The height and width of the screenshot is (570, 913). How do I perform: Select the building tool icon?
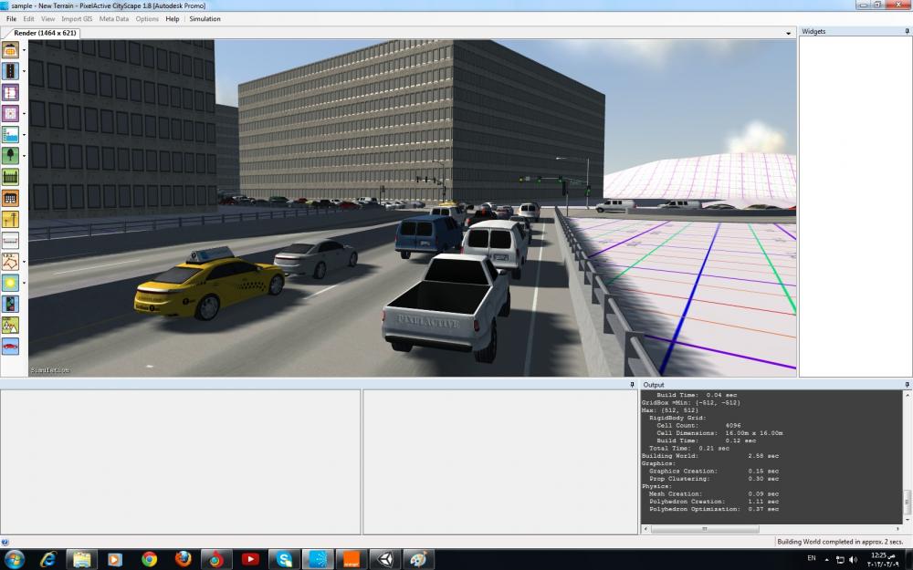(x=10, y=198)
